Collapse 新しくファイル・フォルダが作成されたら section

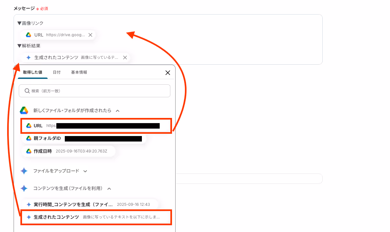118,111
